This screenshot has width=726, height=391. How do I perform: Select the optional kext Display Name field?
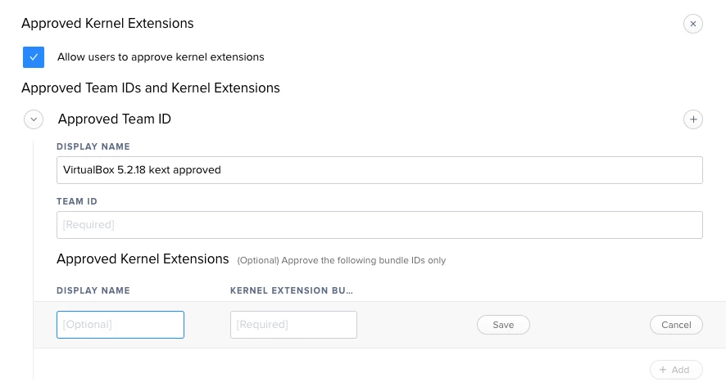120,325
